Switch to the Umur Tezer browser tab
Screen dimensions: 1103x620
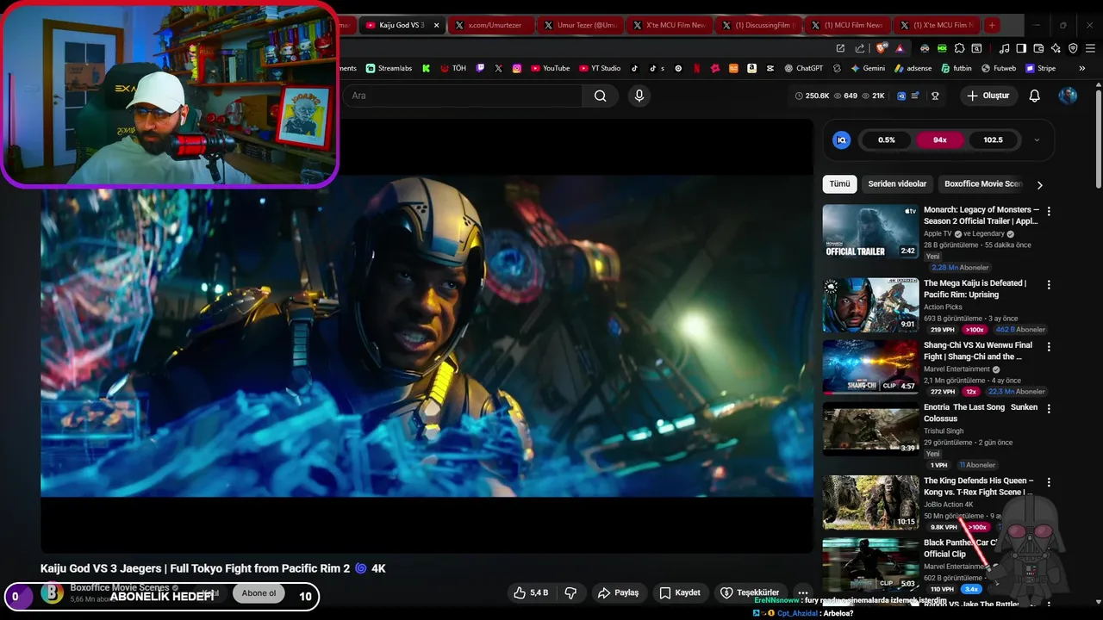[x=579, y=25]
